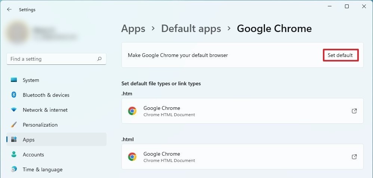
Task: Click the Personalization paintbrush icon
Action: (x=14, y=125)
